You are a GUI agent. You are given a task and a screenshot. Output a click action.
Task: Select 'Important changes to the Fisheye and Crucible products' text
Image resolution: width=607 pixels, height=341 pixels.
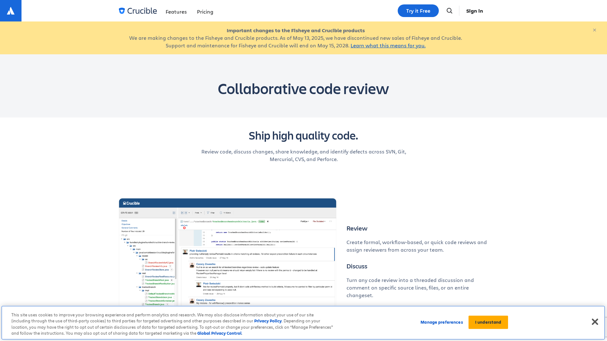pos(296,30)
